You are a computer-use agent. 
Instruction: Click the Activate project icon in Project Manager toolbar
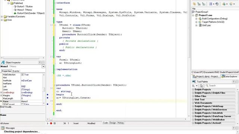[194, 4]
